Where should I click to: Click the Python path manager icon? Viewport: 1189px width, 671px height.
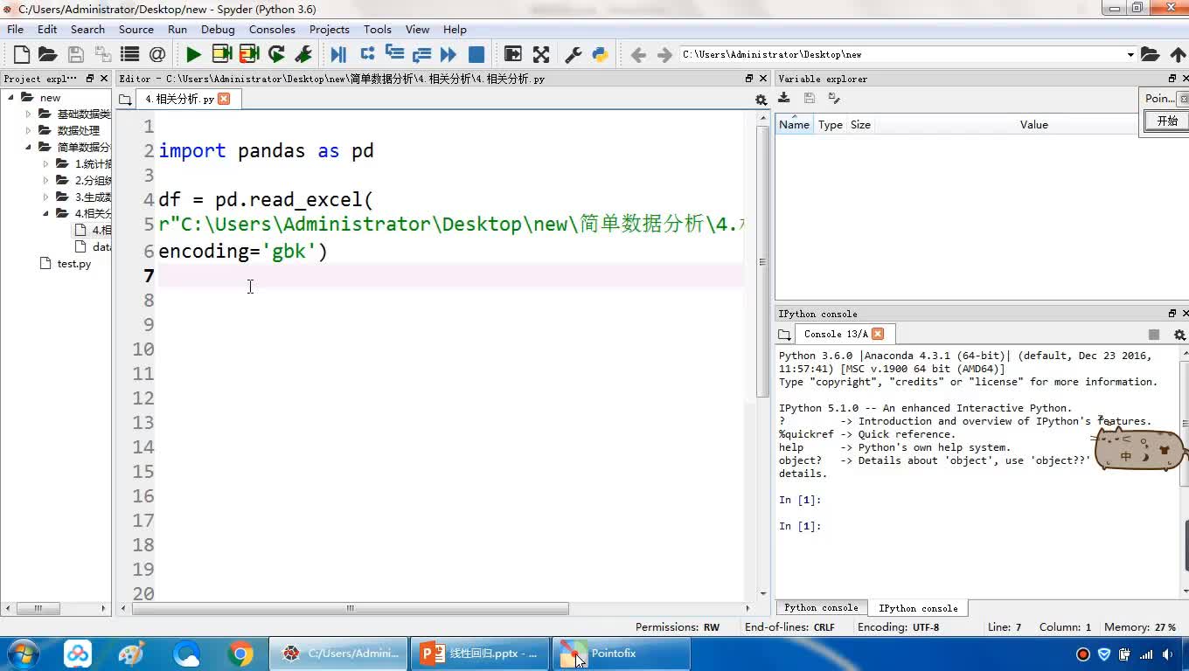coord(600,54)
